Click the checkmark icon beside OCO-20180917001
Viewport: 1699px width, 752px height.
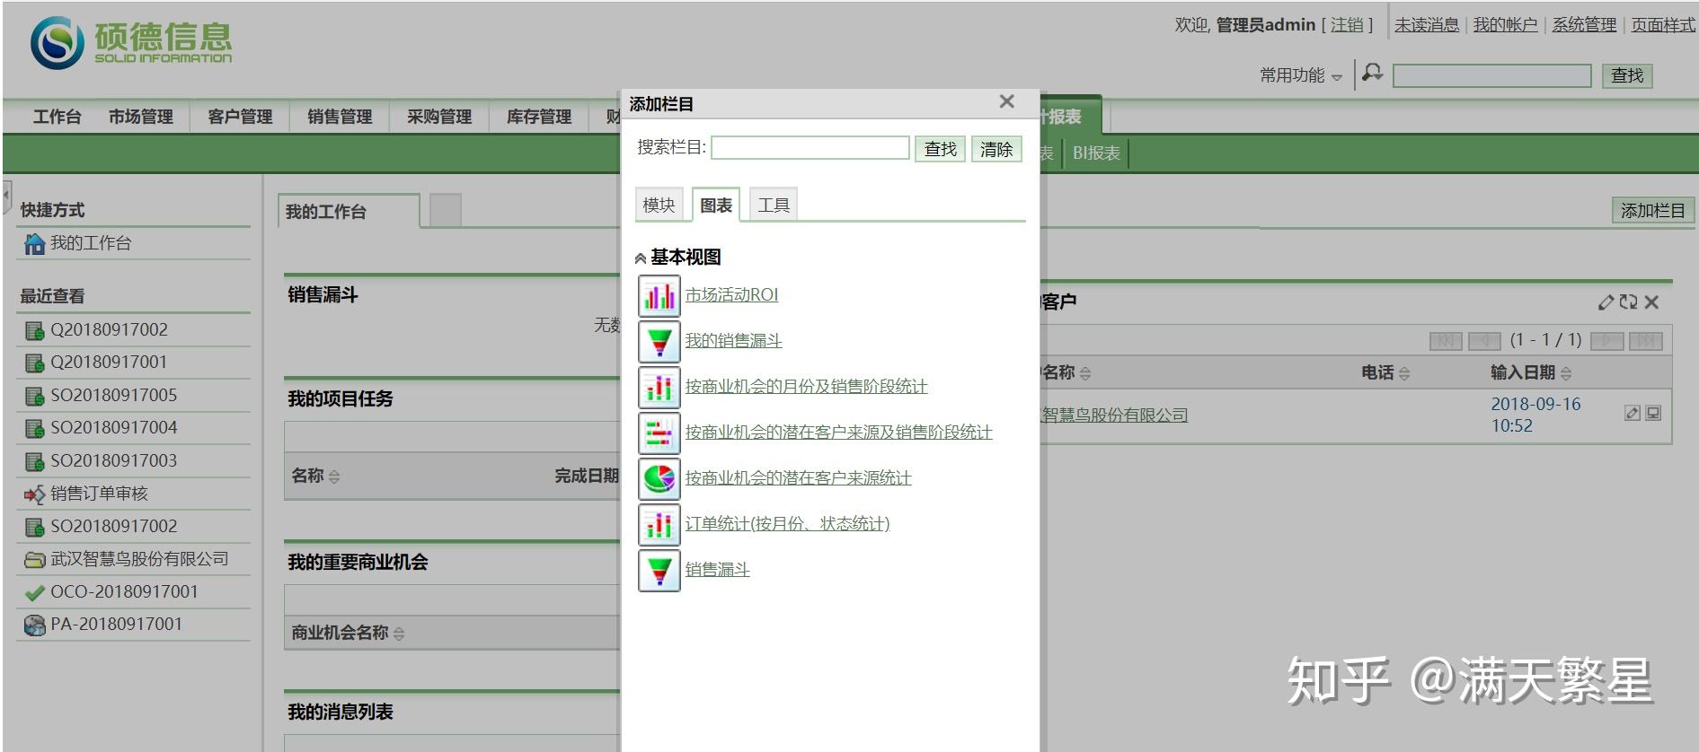coord(34,593)
